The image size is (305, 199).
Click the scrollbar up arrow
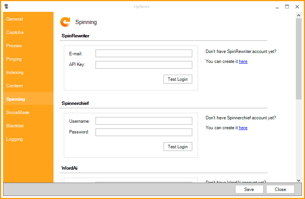299,15
